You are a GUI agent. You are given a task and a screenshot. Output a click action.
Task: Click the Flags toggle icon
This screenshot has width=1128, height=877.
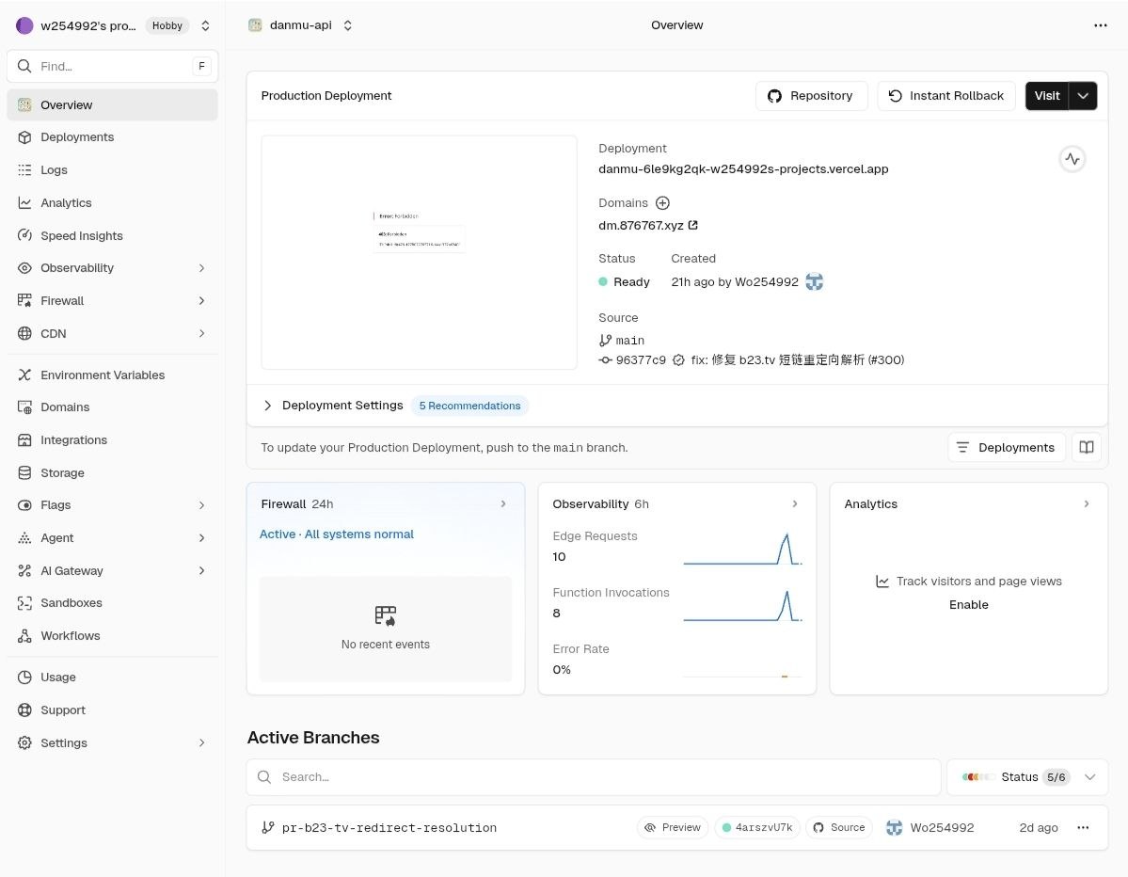[24, 505]
